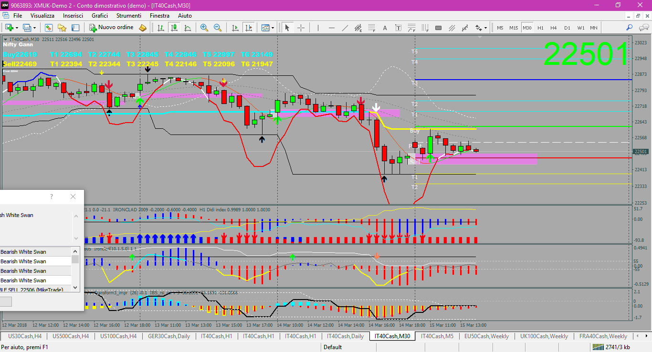This screenshot has width=652, height=352.
Task: Expand the new chart dropdown arrow
Action: tap(17, 28)
